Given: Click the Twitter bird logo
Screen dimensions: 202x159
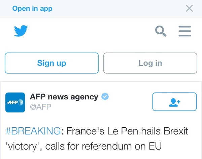Looking at the screenshot, I should click(x=21, y=31).
